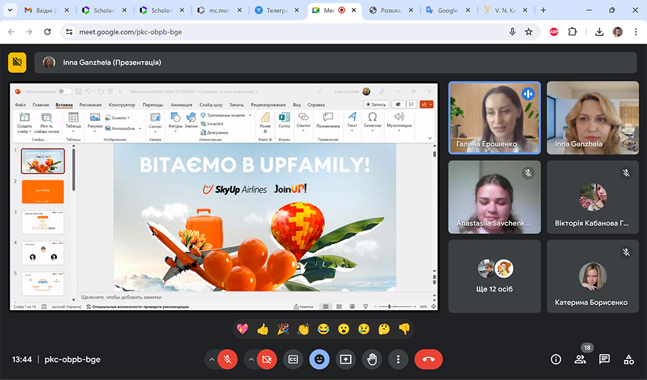The height and width of the screenshot is (380, 647).
Task: Open the three-dot more options menu
Action: 398,359
